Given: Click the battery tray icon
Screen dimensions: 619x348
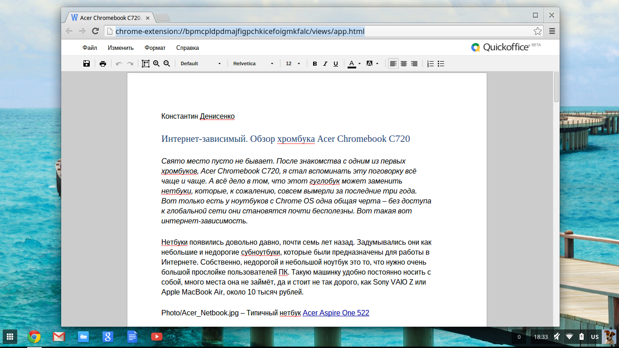Looking at the screenshot, I should pos(581,337).
